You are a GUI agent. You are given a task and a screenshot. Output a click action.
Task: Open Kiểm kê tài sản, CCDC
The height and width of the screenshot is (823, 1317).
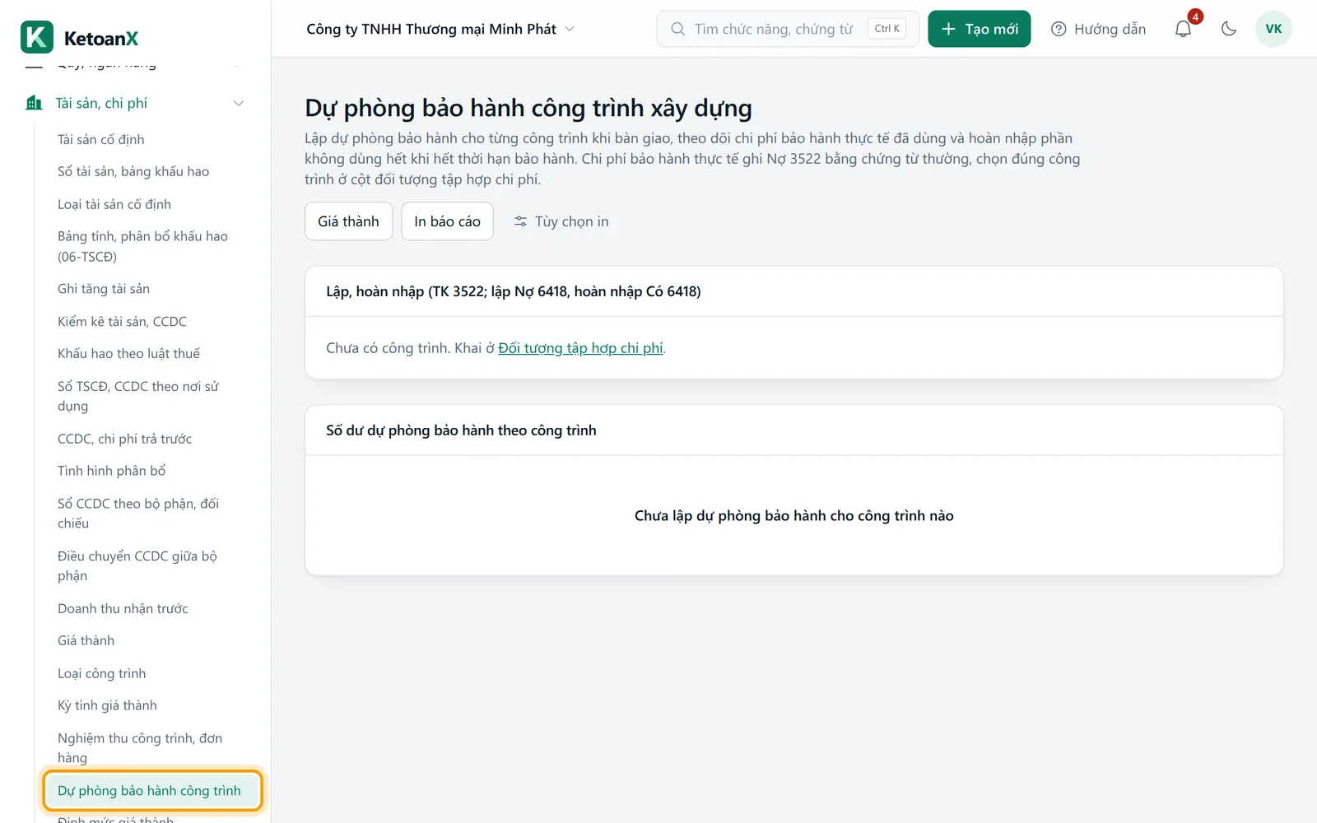click(122, 321)
